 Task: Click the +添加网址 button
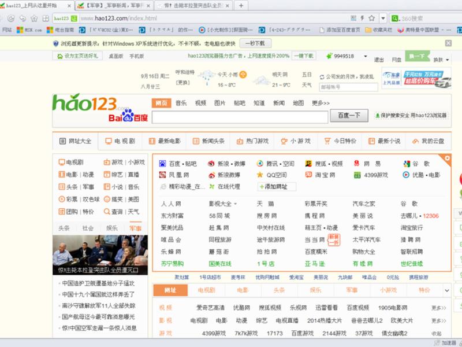tap(277, 186)
